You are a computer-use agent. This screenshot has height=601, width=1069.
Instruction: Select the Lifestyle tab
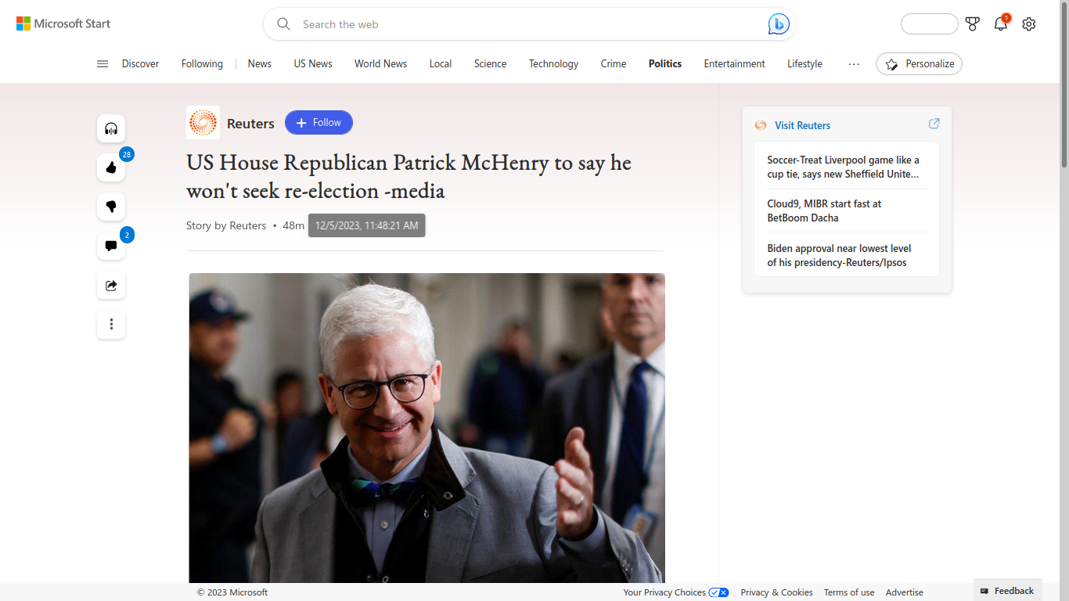(804, 64)
